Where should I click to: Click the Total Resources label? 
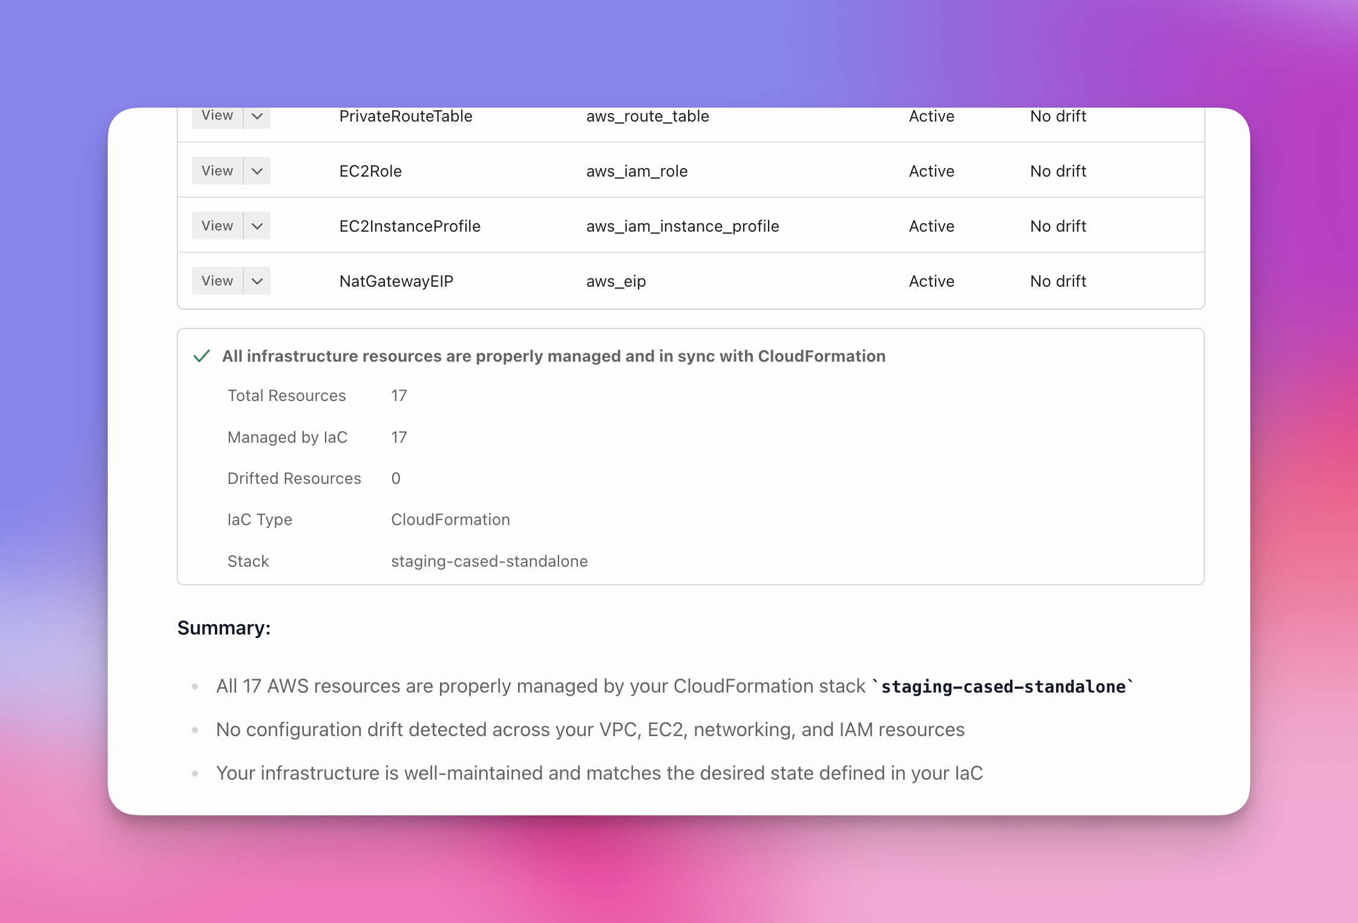click(x=287, y=396)
